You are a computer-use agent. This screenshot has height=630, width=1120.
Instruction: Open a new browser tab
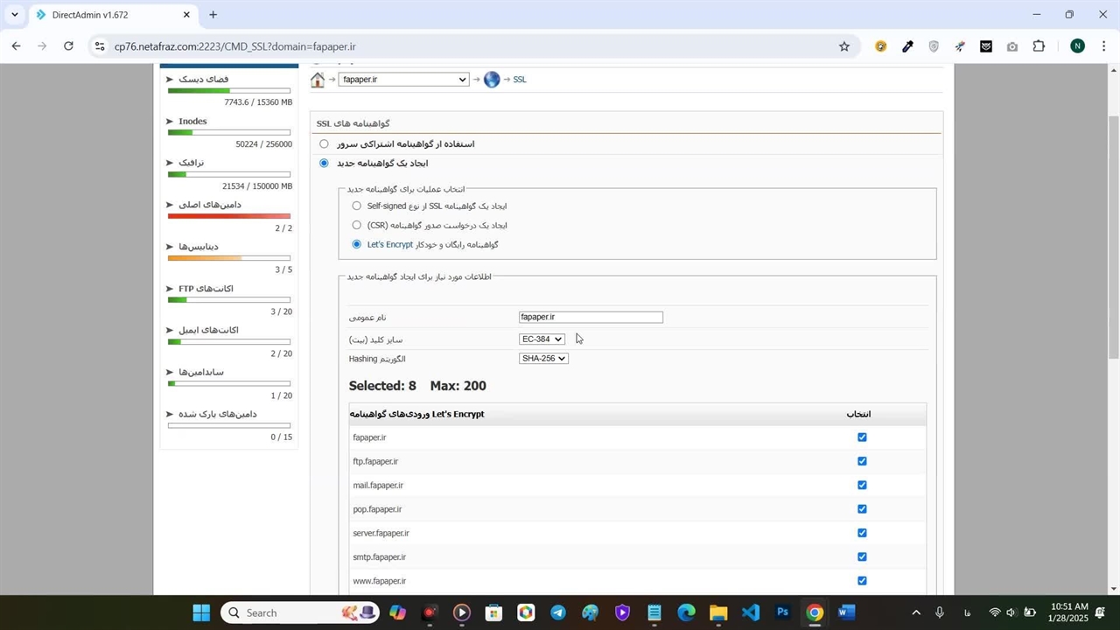[x=213, y=15]
